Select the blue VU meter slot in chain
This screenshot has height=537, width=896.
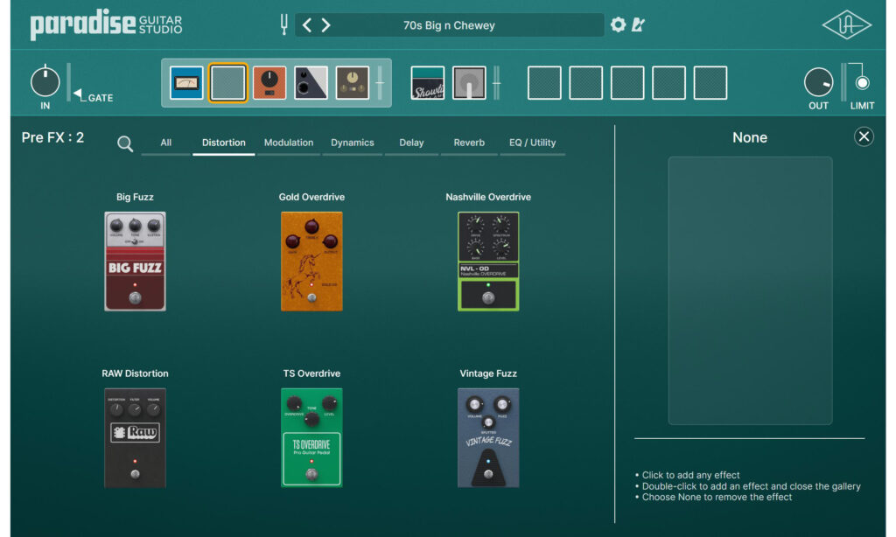186,83
